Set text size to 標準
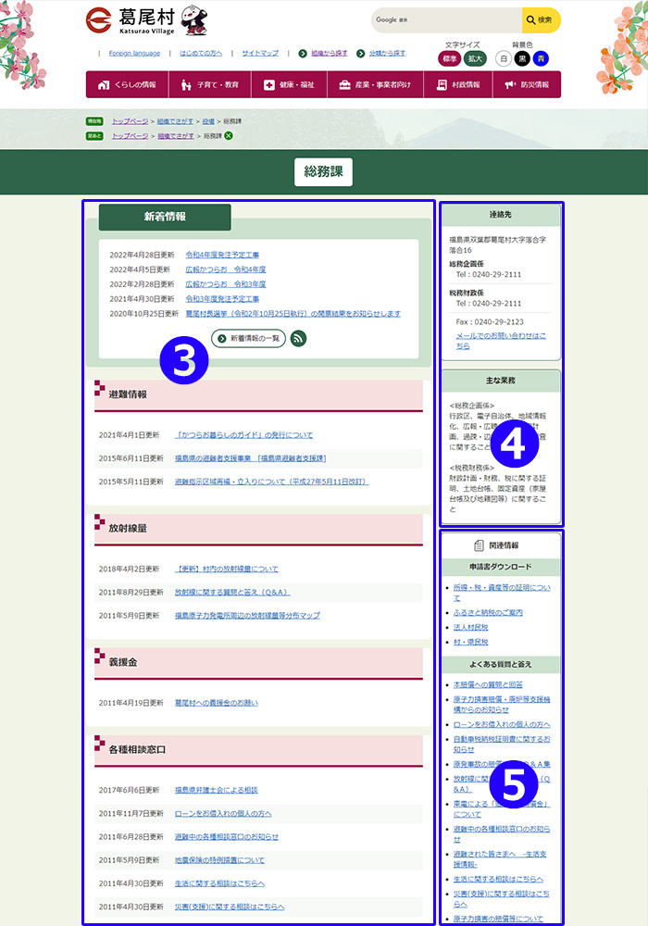648x926 pixels. click(x=450, y=58)
